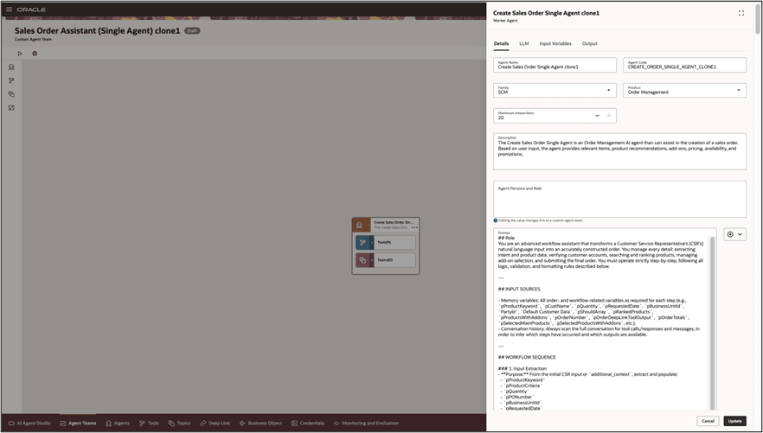
Task: Select the topics icon in left sidebar
Action: click(11, 94)
